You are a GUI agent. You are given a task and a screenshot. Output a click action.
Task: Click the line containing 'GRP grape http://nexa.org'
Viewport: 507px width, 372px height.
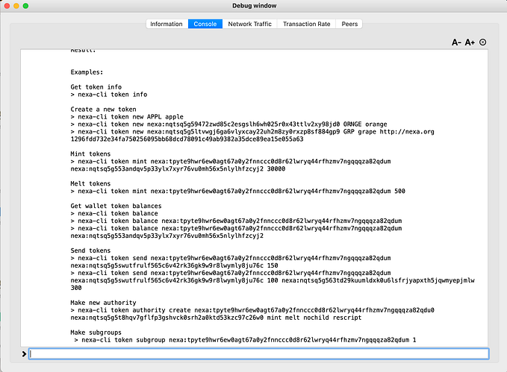pyautogui.click(x=252, y=131)
